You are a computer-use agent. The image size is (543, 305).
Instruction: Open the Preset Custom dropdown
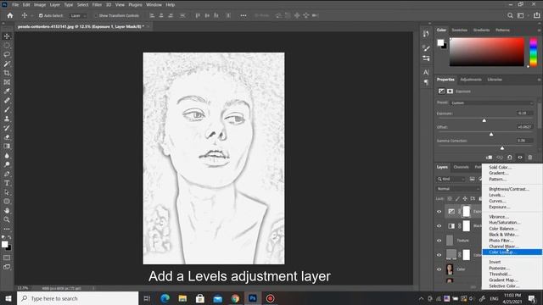click(x=492, y=103)
